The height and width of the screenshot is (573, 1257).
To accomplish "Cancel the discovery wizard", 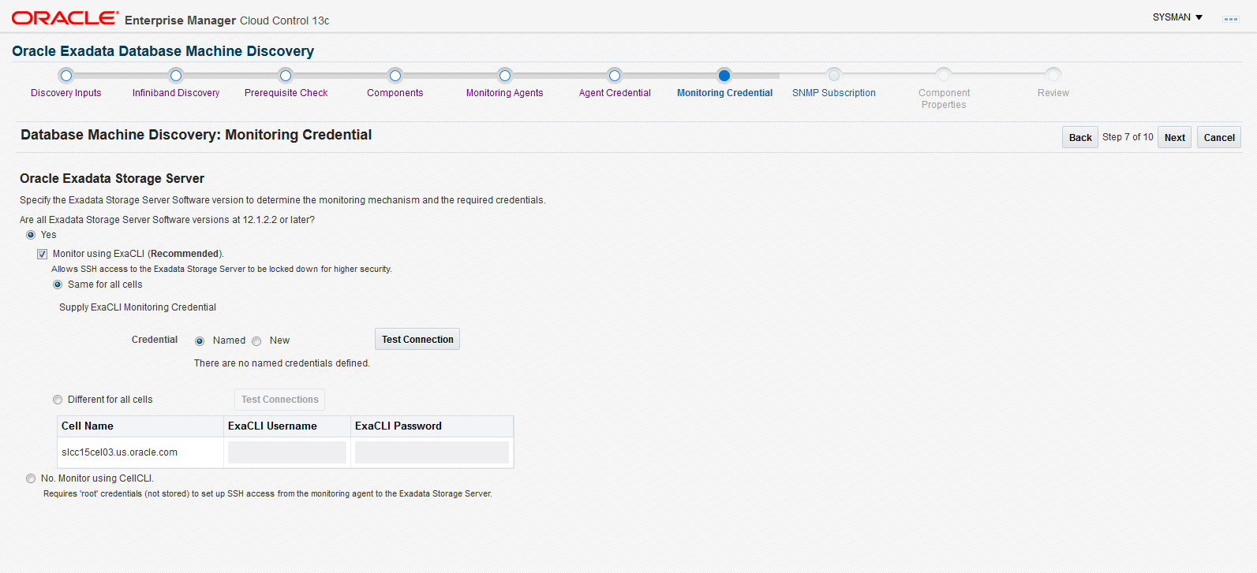I will (1219, 137).
